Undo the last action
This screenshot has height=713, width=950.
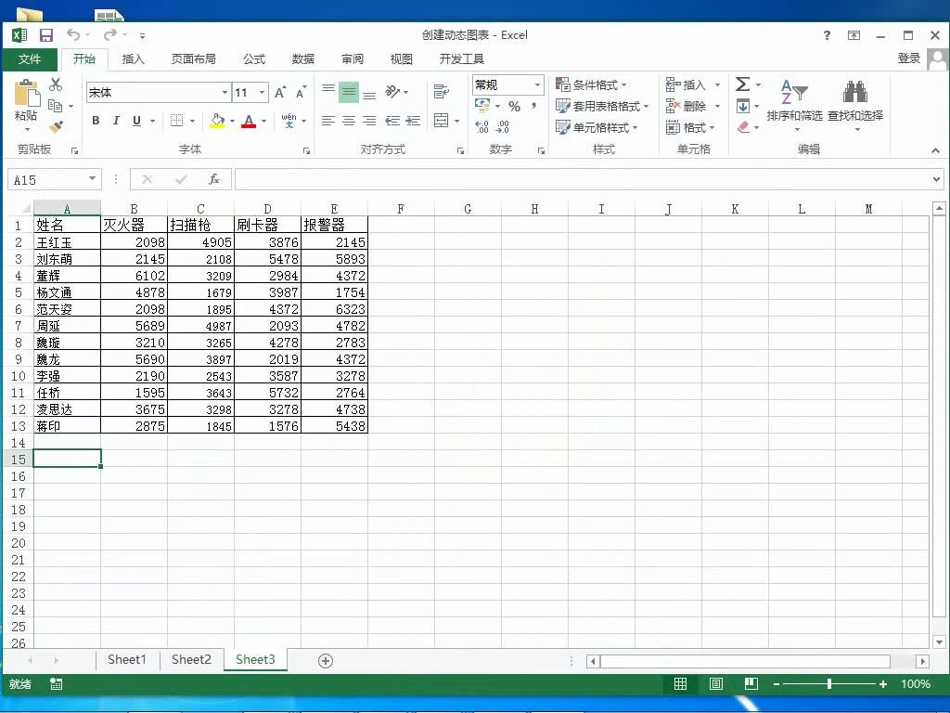[x=73, y=34]
